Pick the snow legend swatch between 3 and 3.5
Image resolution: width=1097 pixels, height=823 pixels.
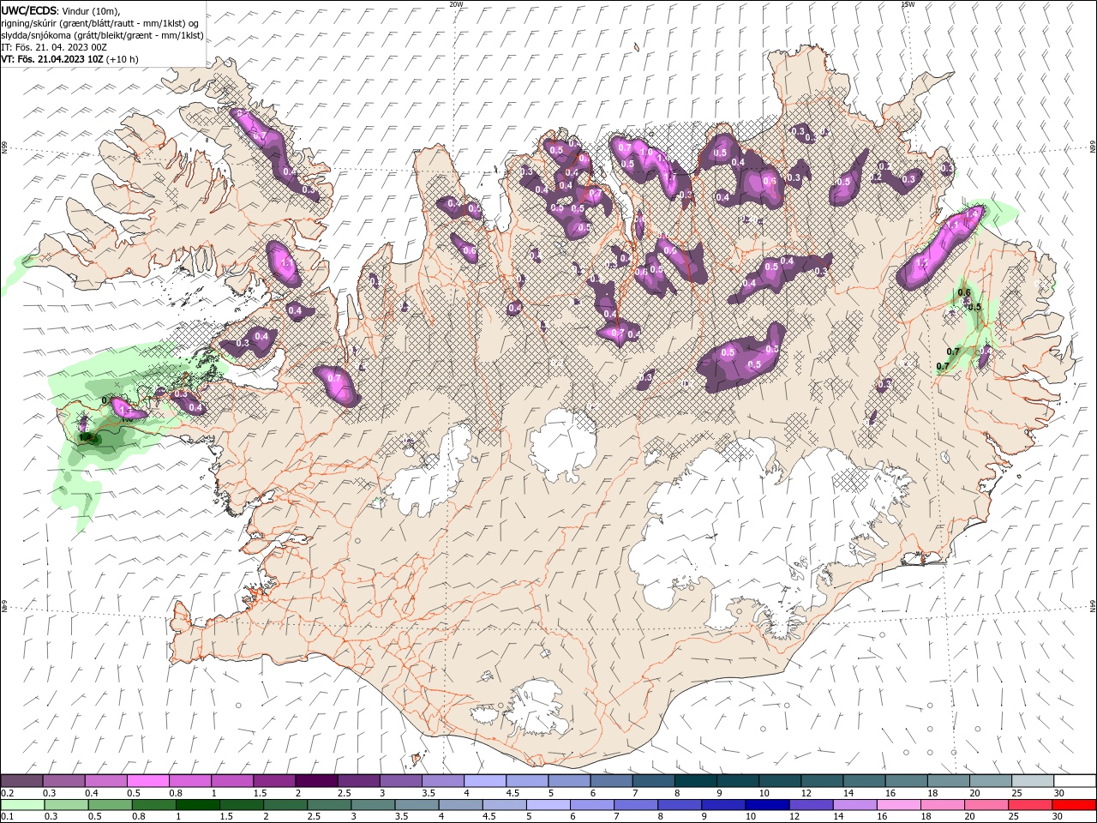400,781
